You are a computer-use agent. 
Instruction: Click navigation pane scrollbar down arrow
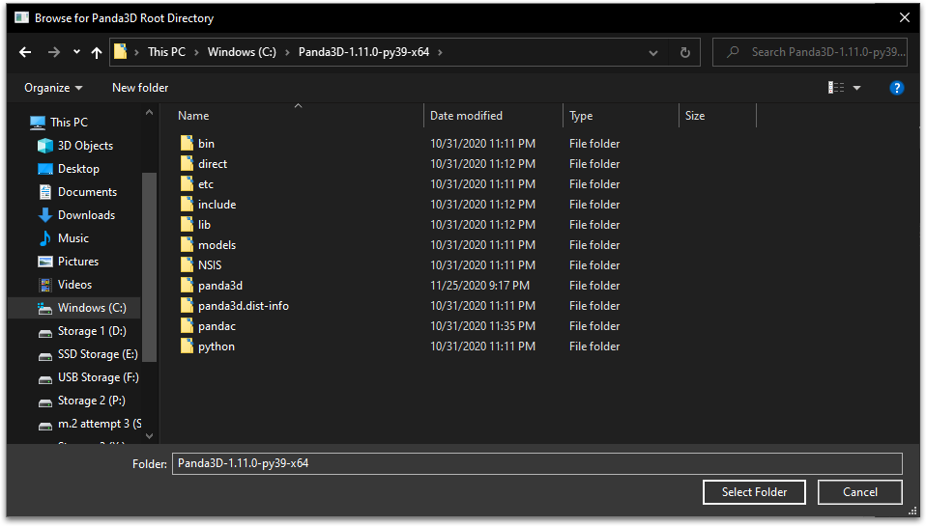[150, 436]
